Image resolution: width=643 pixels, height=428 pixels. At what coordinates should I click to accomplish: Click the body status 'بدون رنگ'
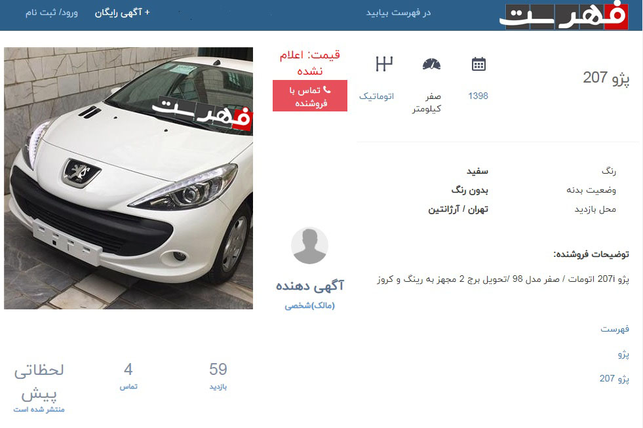pos(469,190)
